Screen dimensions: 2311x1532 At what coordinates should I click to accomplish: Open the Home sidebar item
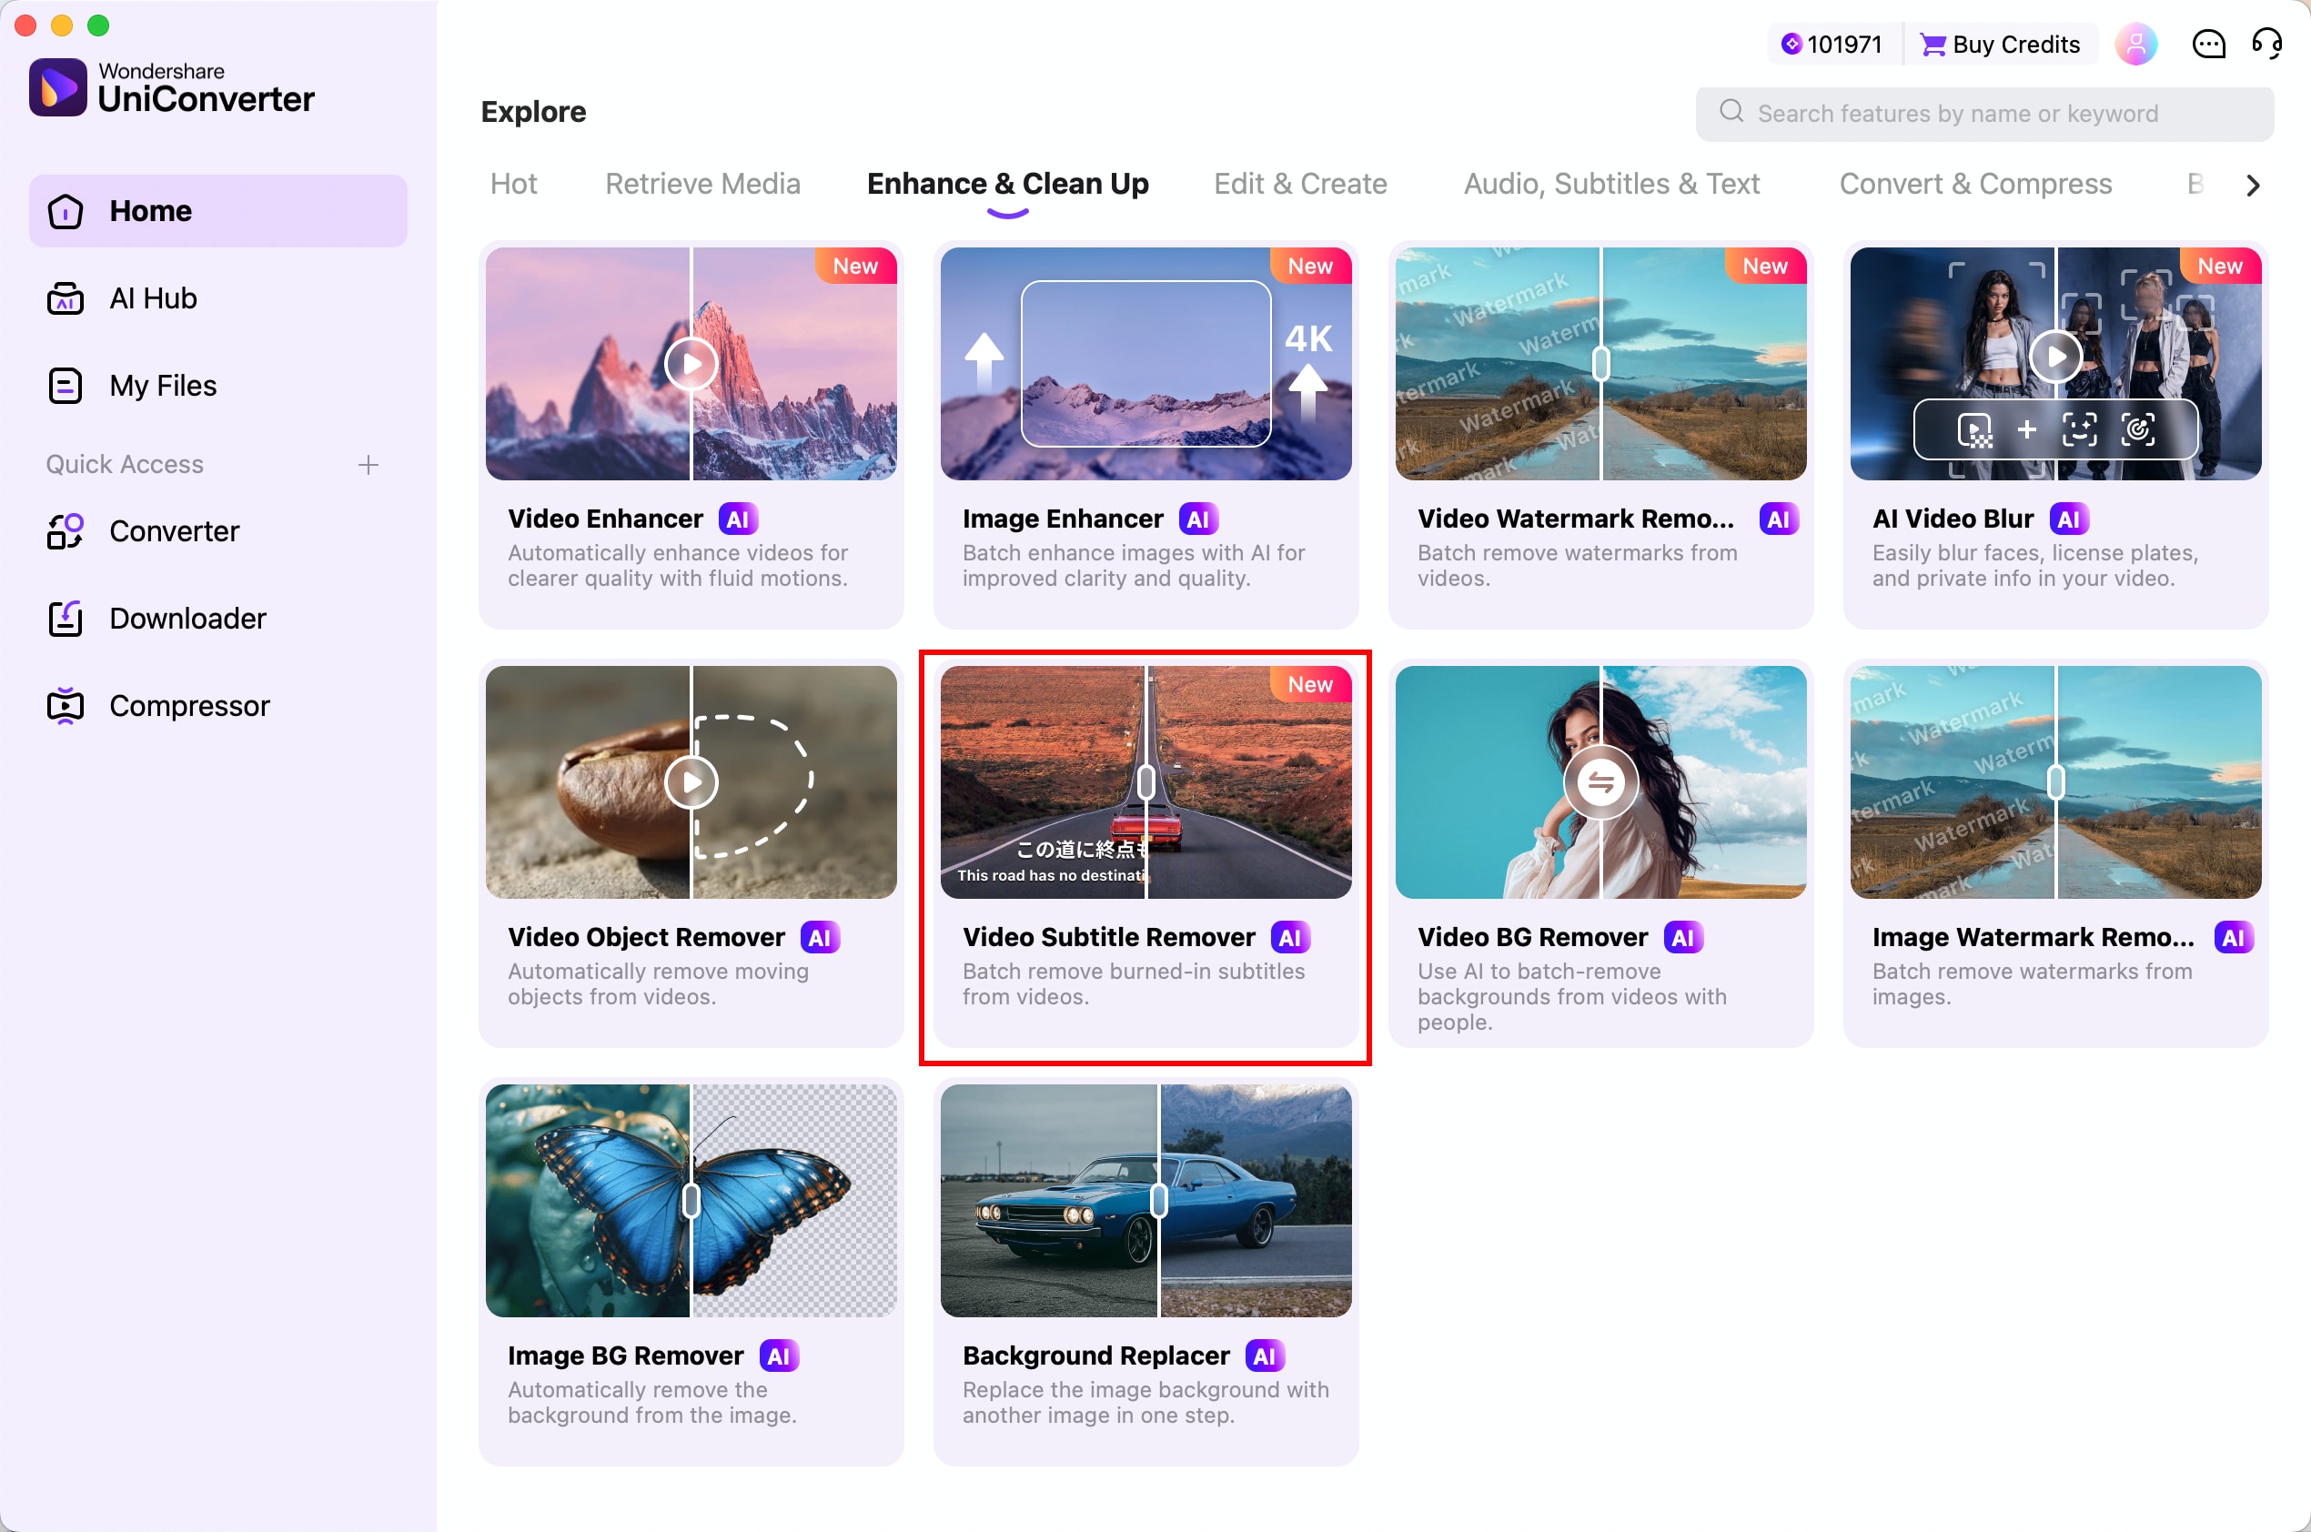[x=218, y=211]
